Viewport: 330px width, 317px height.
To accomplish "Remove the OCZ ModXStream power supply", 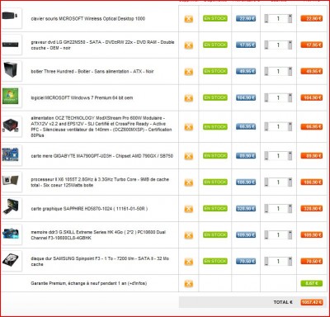I will [x=188, y=127].
